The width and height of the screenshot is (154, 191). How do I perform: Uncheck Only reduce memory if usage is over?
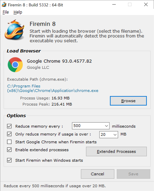[9, 134]
